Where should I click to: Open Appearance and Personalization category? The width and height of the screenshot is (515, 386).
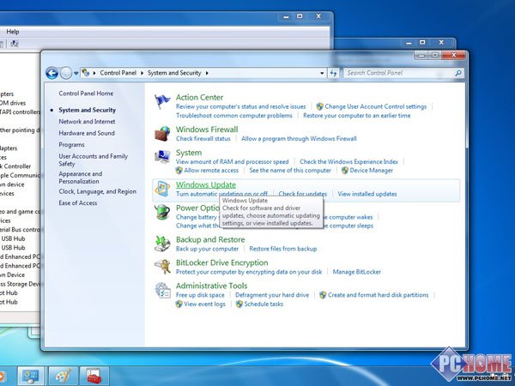[81, 178]
